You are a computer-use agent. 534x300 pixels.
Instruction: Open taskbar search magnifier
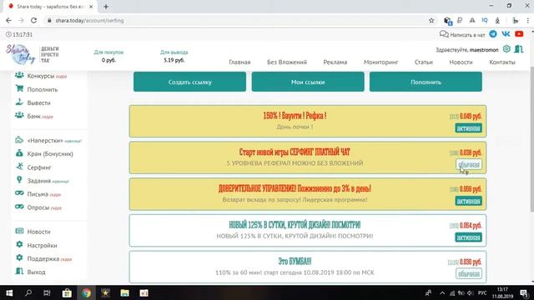[28, 292]
